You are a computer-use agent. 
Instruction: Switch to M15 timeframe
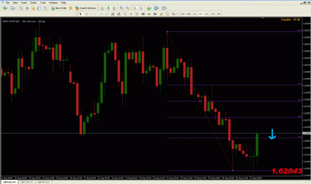pyautogui.click(x=183, y=14)
